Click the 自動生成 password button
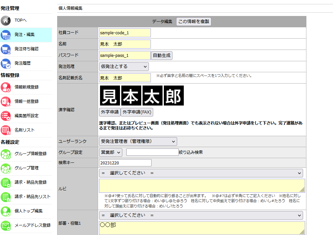The image size is (333, 235). tap(162, 56)
